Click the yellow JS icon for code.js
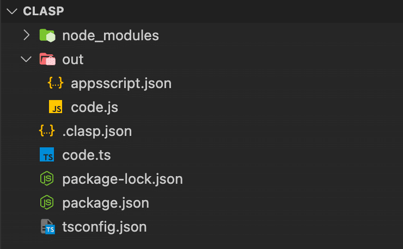Viewport: 403px width, 249px height. point(56,107)
